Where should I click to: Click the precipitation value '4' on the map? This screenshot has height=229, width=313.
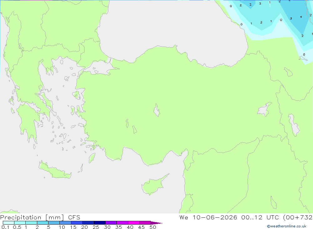[301, 17]
